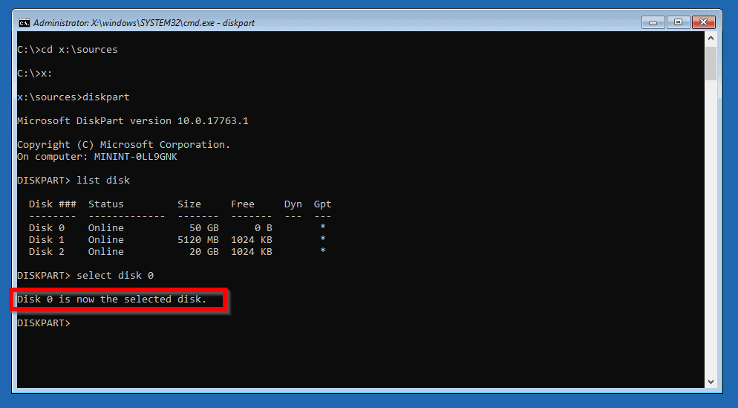Minimize the diskpart command window
Viewport: 738px width, 408px height.
point(653,22)
